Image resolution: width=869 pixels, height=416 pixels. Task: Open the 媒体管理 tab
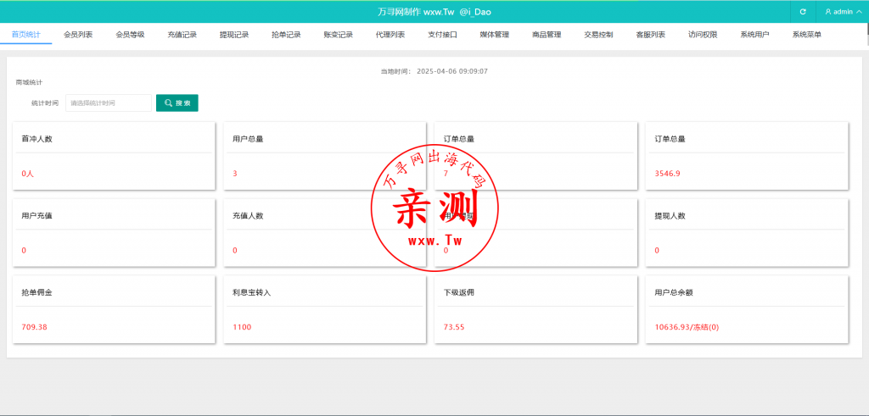coord(495,34)
